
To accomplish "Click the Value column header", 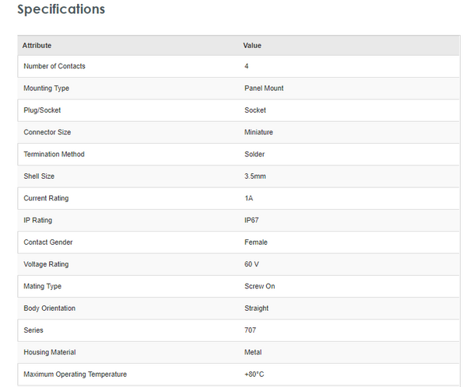I will (x=252, y=46).
